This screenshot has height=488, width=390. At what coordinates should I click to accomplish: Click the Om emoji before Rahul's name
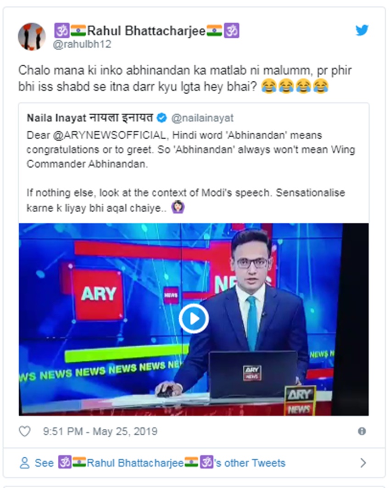click(x=62, y=31)
